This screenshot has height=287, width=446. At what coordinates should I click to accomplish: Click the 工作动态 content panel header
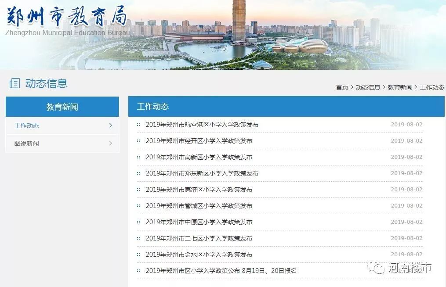pos(286,107)
